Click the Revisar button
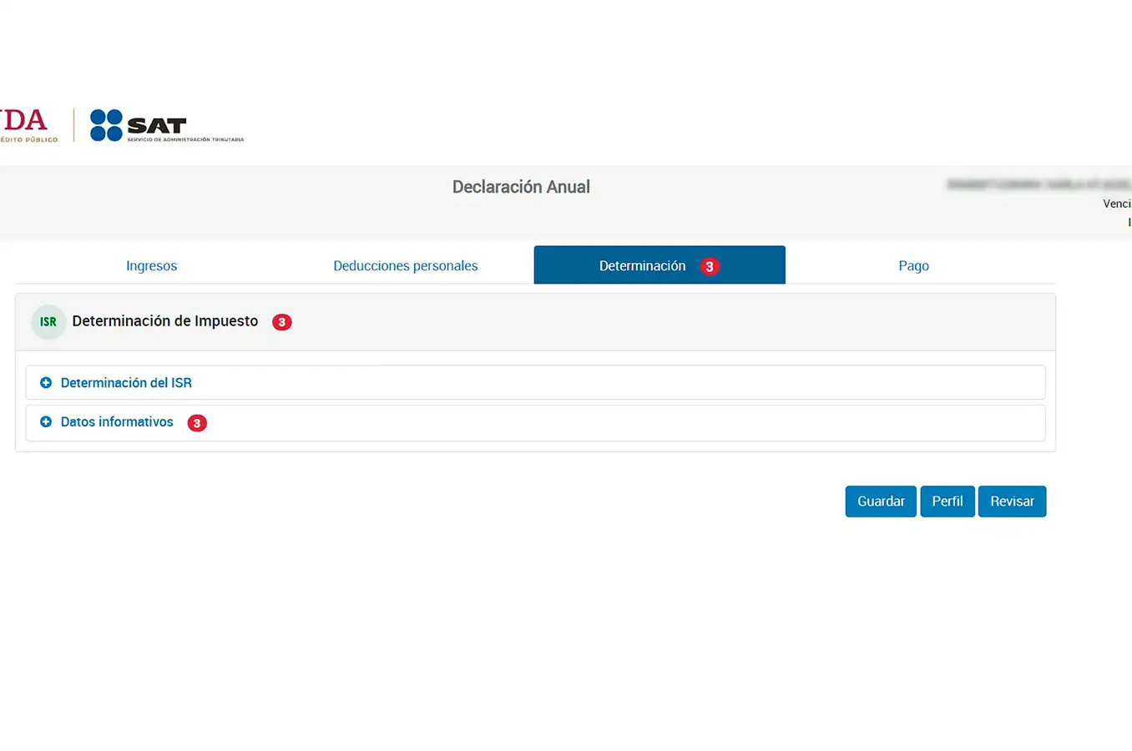The width and height of the screenshot is (1132, 751). pos(1012,502)
